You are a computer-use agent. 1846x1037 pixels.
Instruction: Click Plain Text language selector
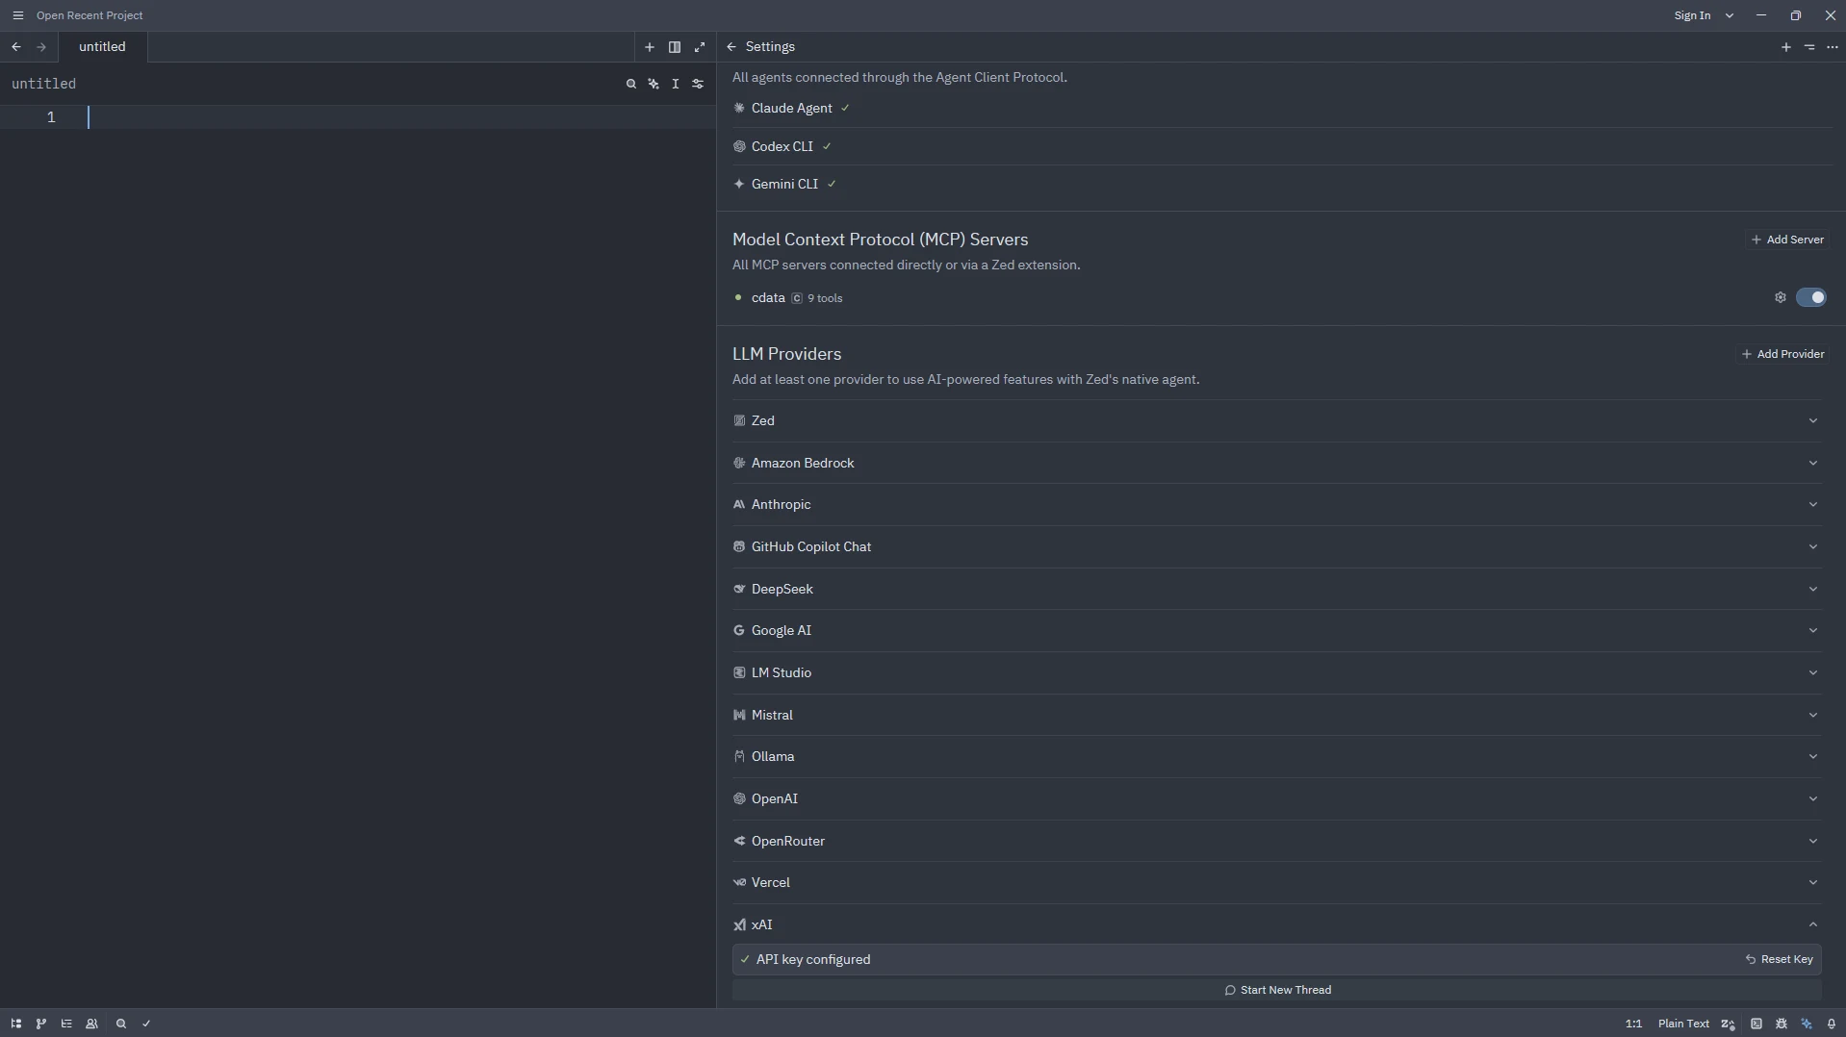(1683, 1024)
